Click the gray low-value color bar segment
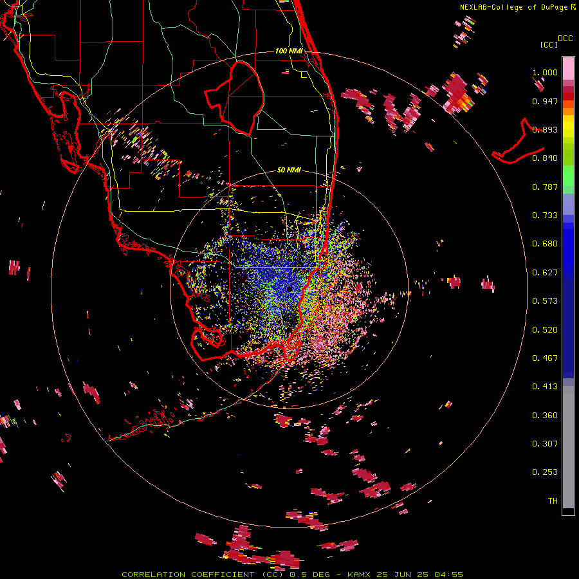Screen dimensions: 579x579 pyautogui.click(x=568, y=447)
